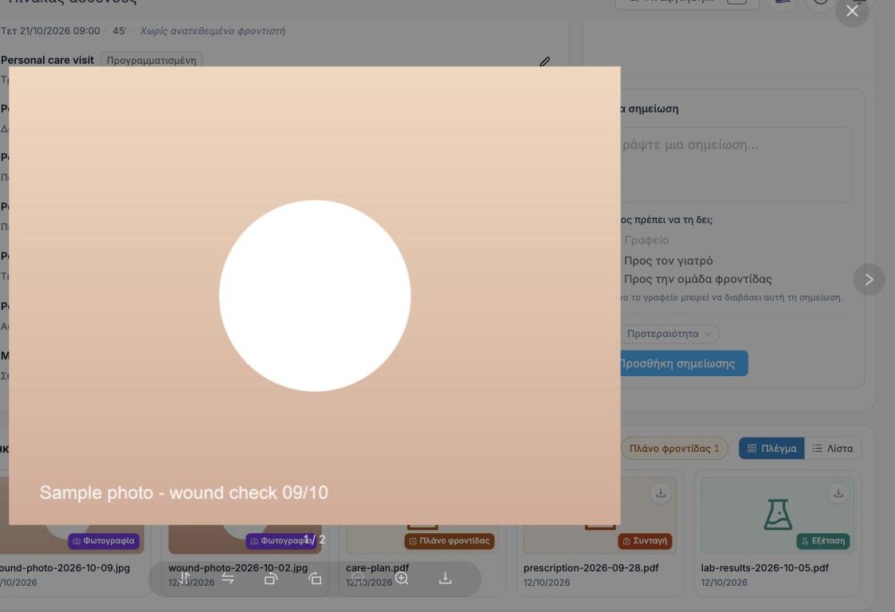Click the 'Συνταγή' tag on the prescription card
This screenshot has width=895, height=612.
coord(645,540)
